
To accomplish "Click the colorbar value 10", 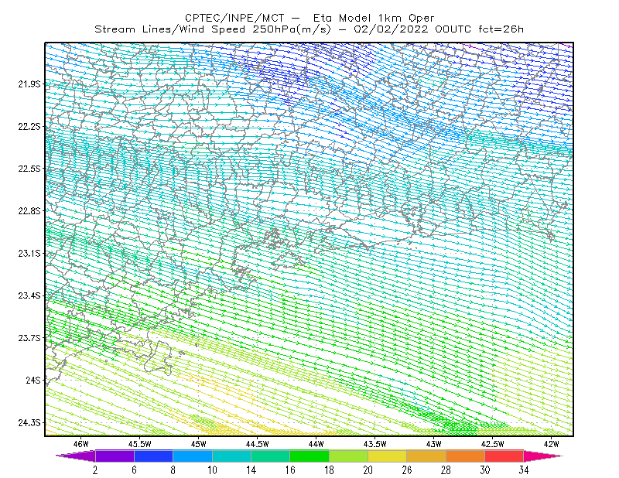I will [x=212, y=470].
